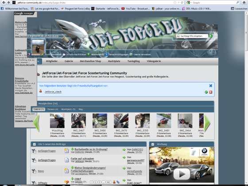
Task: Select the Galerie news tab
Action: point(39,109)
